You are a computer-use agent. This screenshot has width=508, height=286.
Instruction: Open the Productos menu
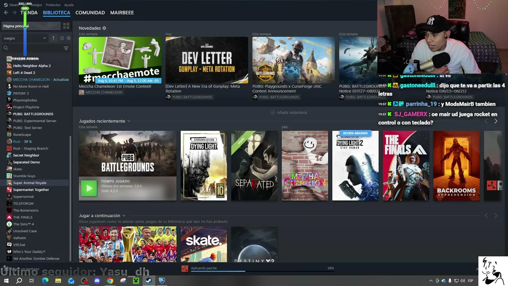point(53,5)
